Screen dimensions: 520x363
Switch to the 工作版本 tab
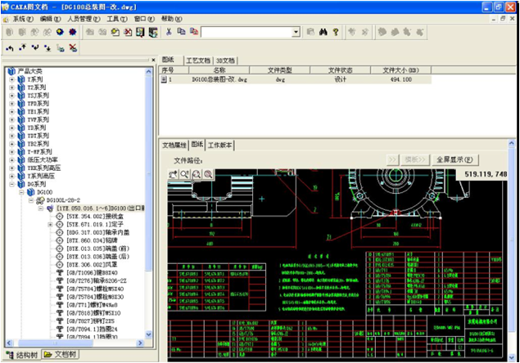pos(219,145)
